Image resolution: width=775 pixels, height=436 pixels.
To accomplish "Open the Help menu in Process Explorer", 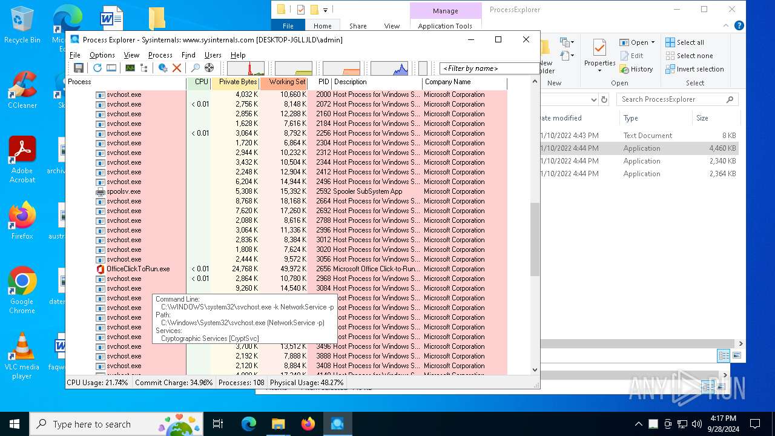I will click(238, 54).
